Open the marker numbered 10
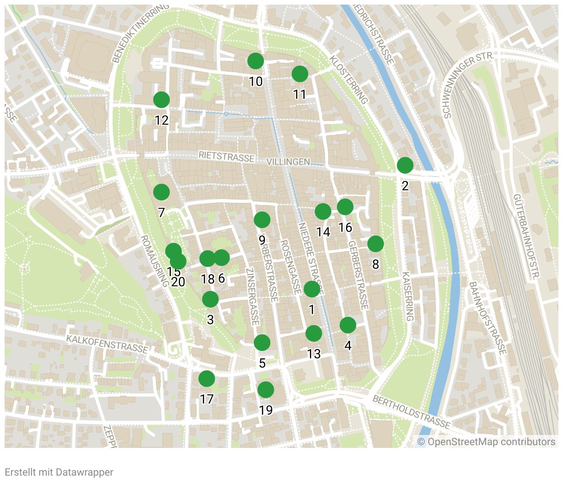This screenshot has width=563, height=483. click(x=256, y=60)
